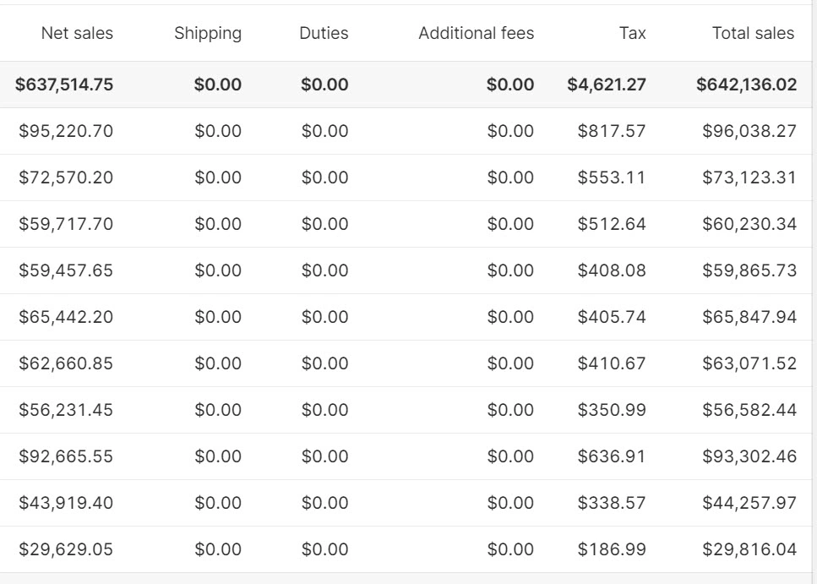Click the tax cell showing $186.99

612,549
